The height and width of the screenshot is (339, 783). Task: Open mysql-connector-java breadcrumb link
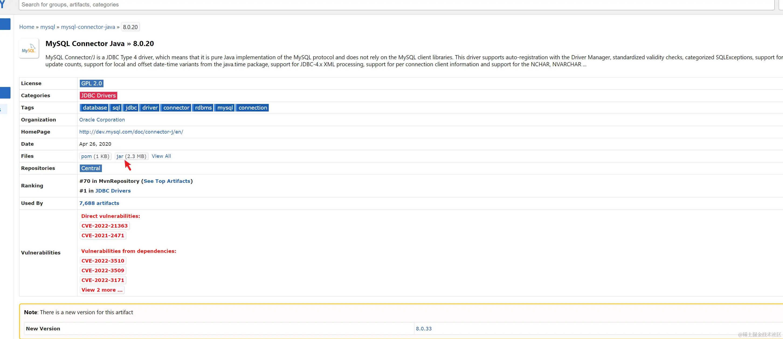click(x=88, y=27)
